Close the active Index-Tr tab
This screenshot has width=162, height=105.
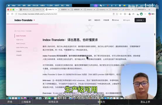(56, 10)
